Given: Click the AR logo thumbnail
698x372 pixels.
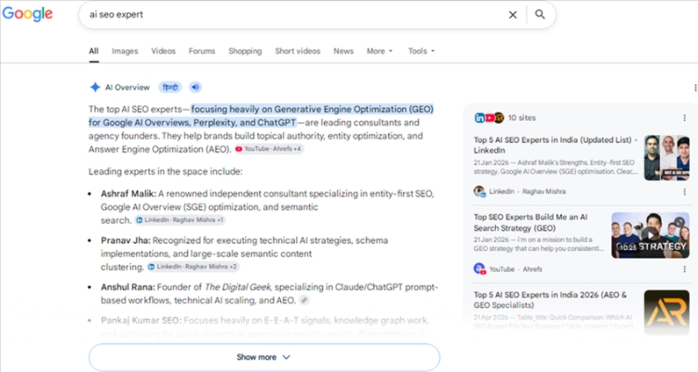Looking at the screenshot, I should 666,312.
